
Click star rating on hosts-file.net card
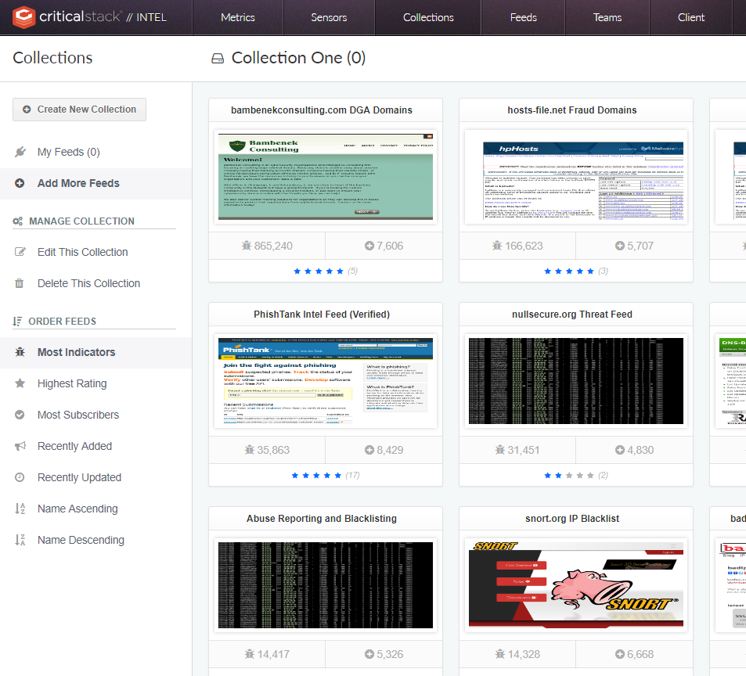[x=569, y=271]
